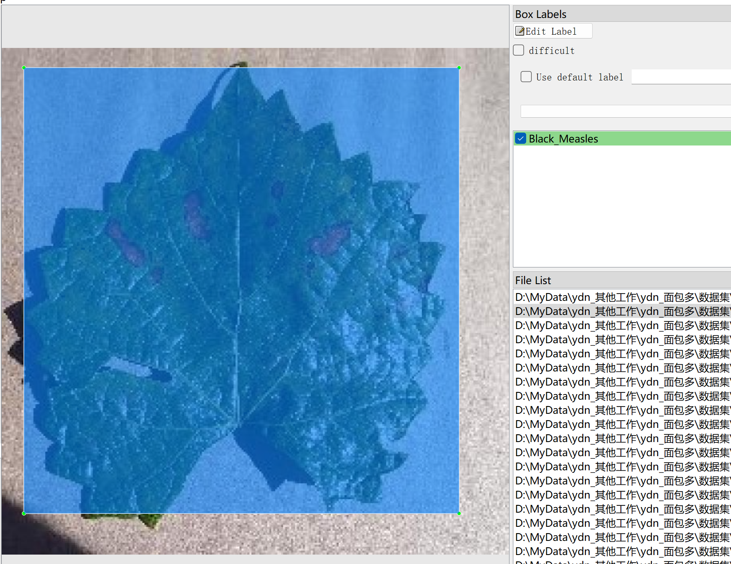Click the Box Labels panel header
The width and height of the screenshot is (731, 564).
click(x=622, y=14)
